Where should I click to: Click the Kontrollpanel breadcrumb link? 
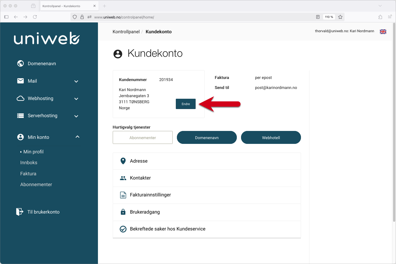click(126, 32)
